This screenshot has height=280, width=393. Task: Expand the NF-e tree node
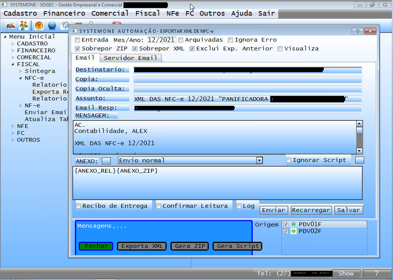pos(21,106)
